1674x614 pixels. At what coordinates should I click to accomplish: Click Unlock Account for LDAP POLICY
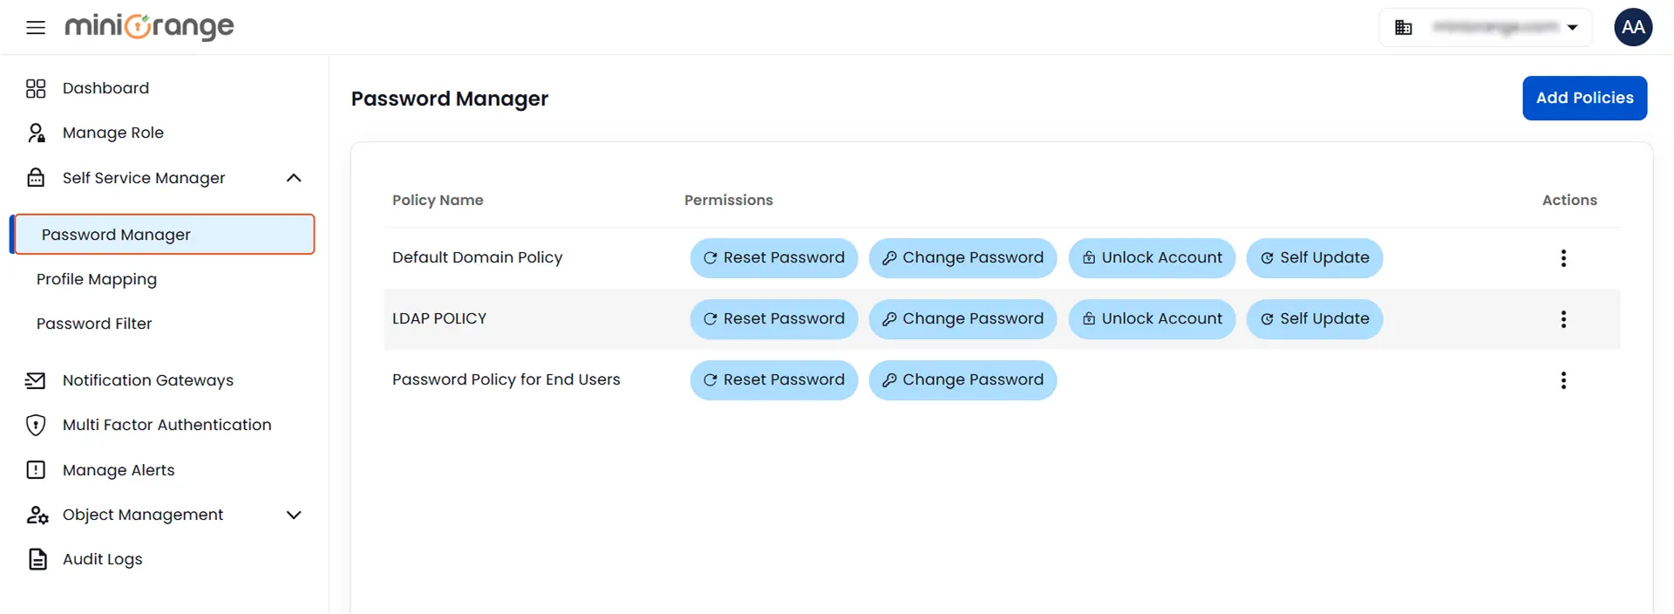(1152, 318)
